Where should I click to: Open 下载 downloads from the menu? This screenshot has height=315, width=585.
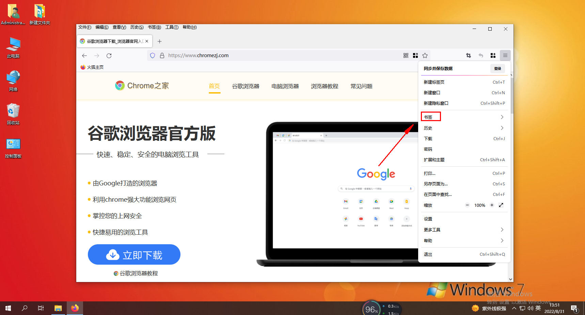pos(464,138)
